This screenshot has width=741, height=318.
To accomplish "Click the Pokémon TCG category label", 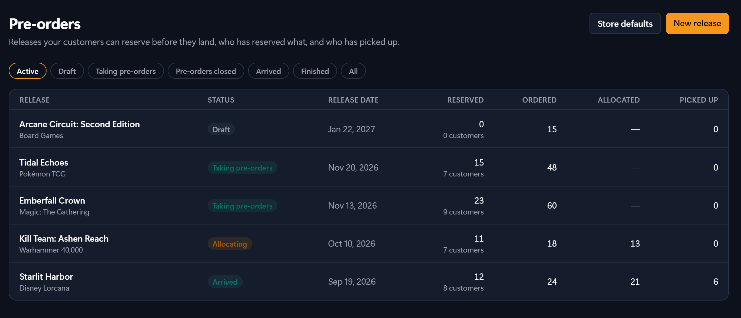I will (42, 174).
